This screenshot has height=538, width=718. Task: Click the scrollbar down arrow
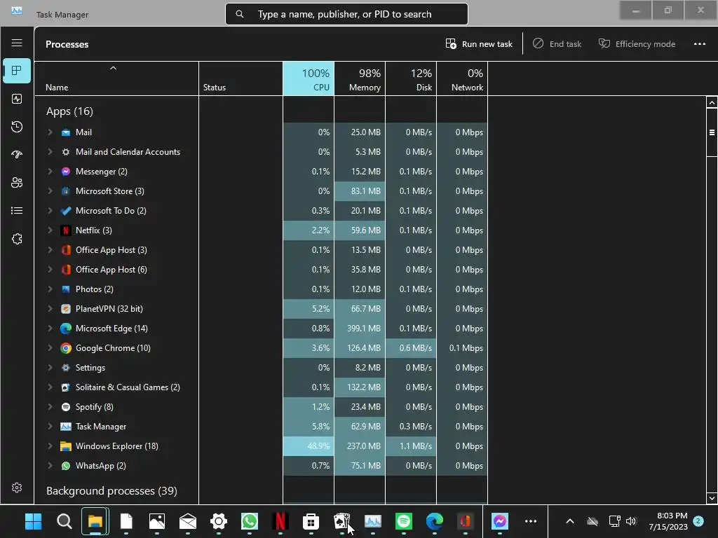pyautogui.click(x=712, y=498)
